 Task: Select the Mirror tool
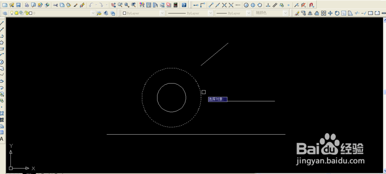point(310,13)
